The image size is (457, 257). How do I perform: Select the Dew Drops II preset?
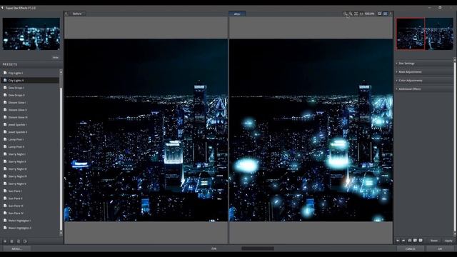(30, 95)
